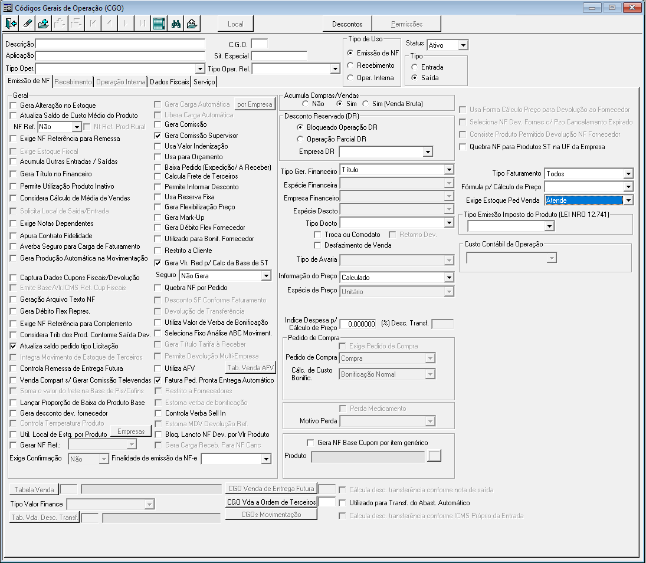The image size is (646, 563).
Task: Click the greyed-out next record navigation icon
Action: click(126, 24)
